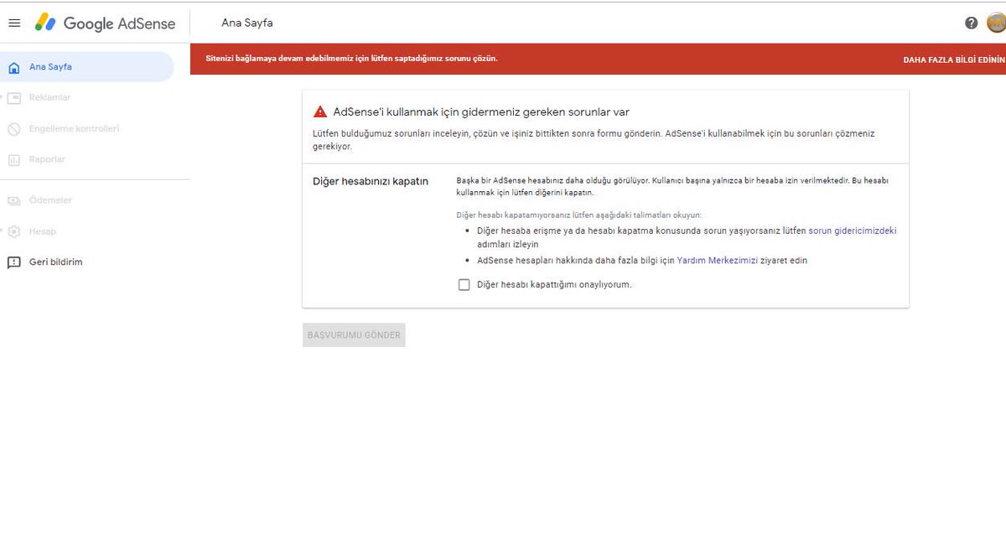Click the Raporlar chart icon
The width and height of the screenshot is (1006, 539).
coord(13,159)
